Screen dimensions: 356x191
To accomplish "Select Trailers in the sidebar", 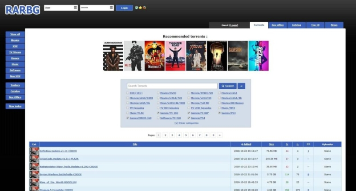I will coord(15,85).
